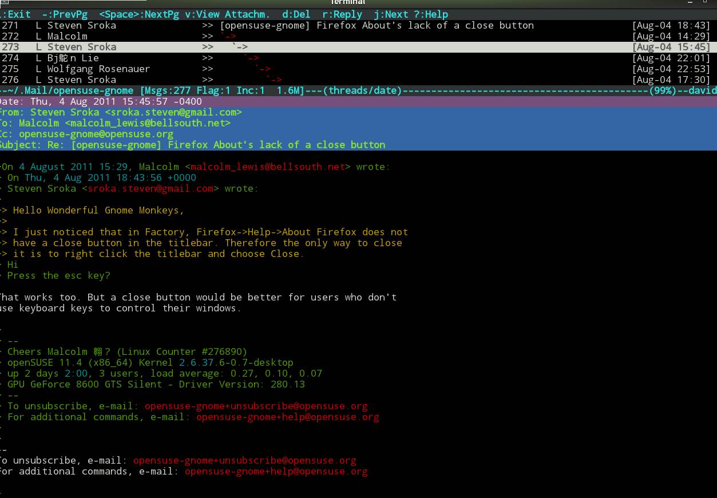Click the '[Aug-04 14:29]' timestamp
The width and height of the screenshot is (717, 498).
click(x=671, y=36)
